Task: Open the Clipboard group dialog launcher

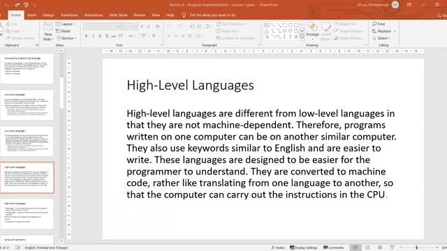Action: pos(37,45)
